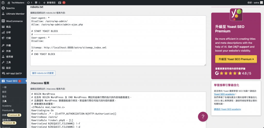Open the WP Mail SMTP menu

(x=13, y=73)
